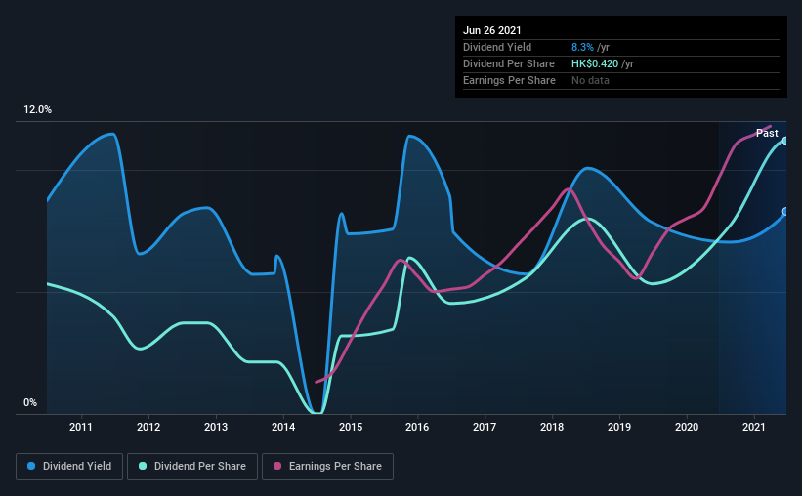Click the blue Dividend Yield legend dot
Screen dimensions: 802x496
click(31, 466)
